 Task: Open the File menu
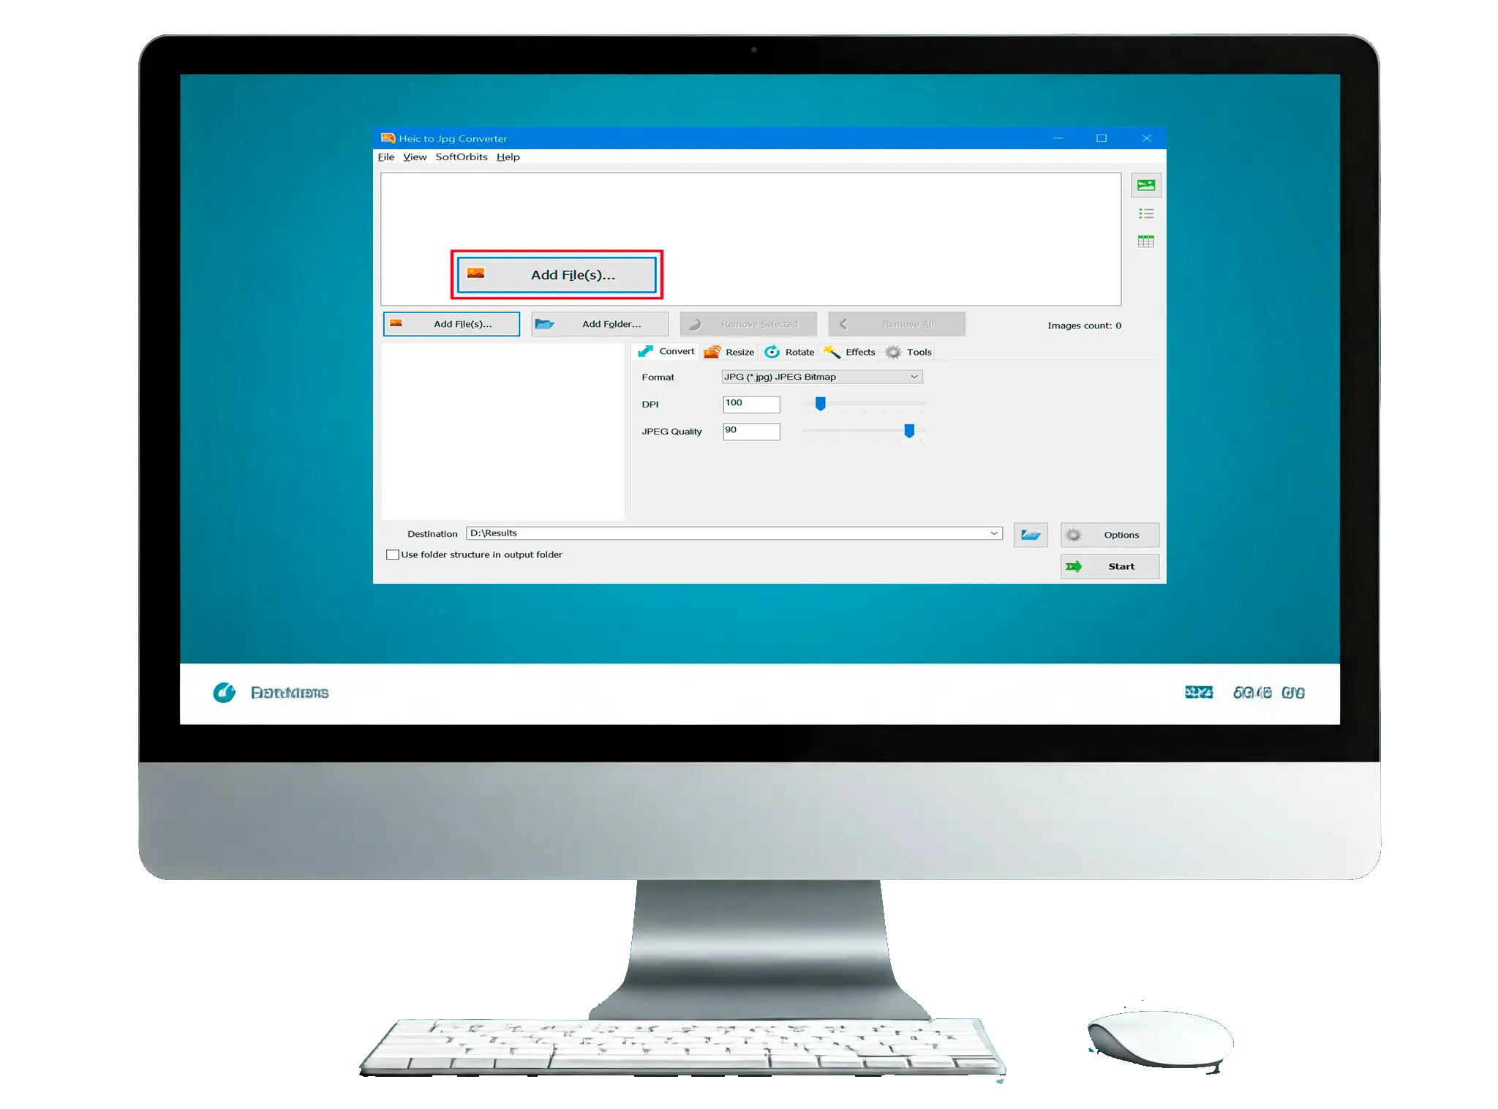coord(385,156)
